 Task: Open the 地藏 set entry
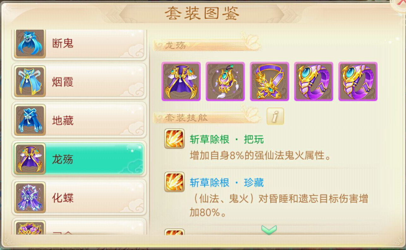[79, 120]
